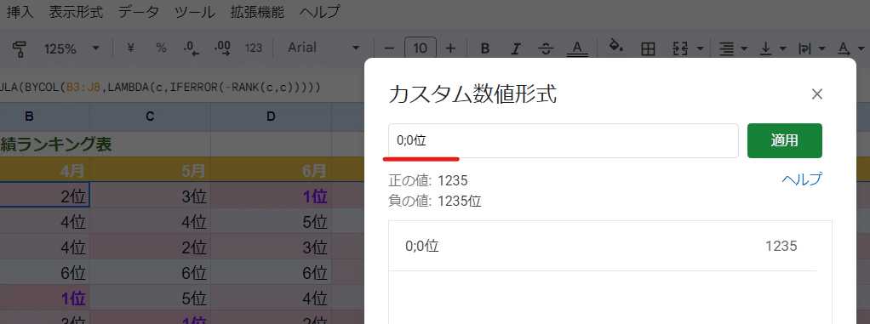
Task: Select the purple 1位 cell under 4月
Action: (x=45, y=298)
